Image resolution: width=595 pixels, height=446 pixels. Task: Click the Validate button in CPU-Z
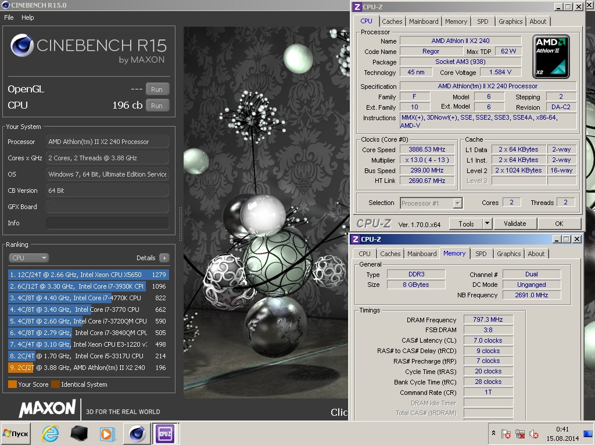tap(515, 224)
